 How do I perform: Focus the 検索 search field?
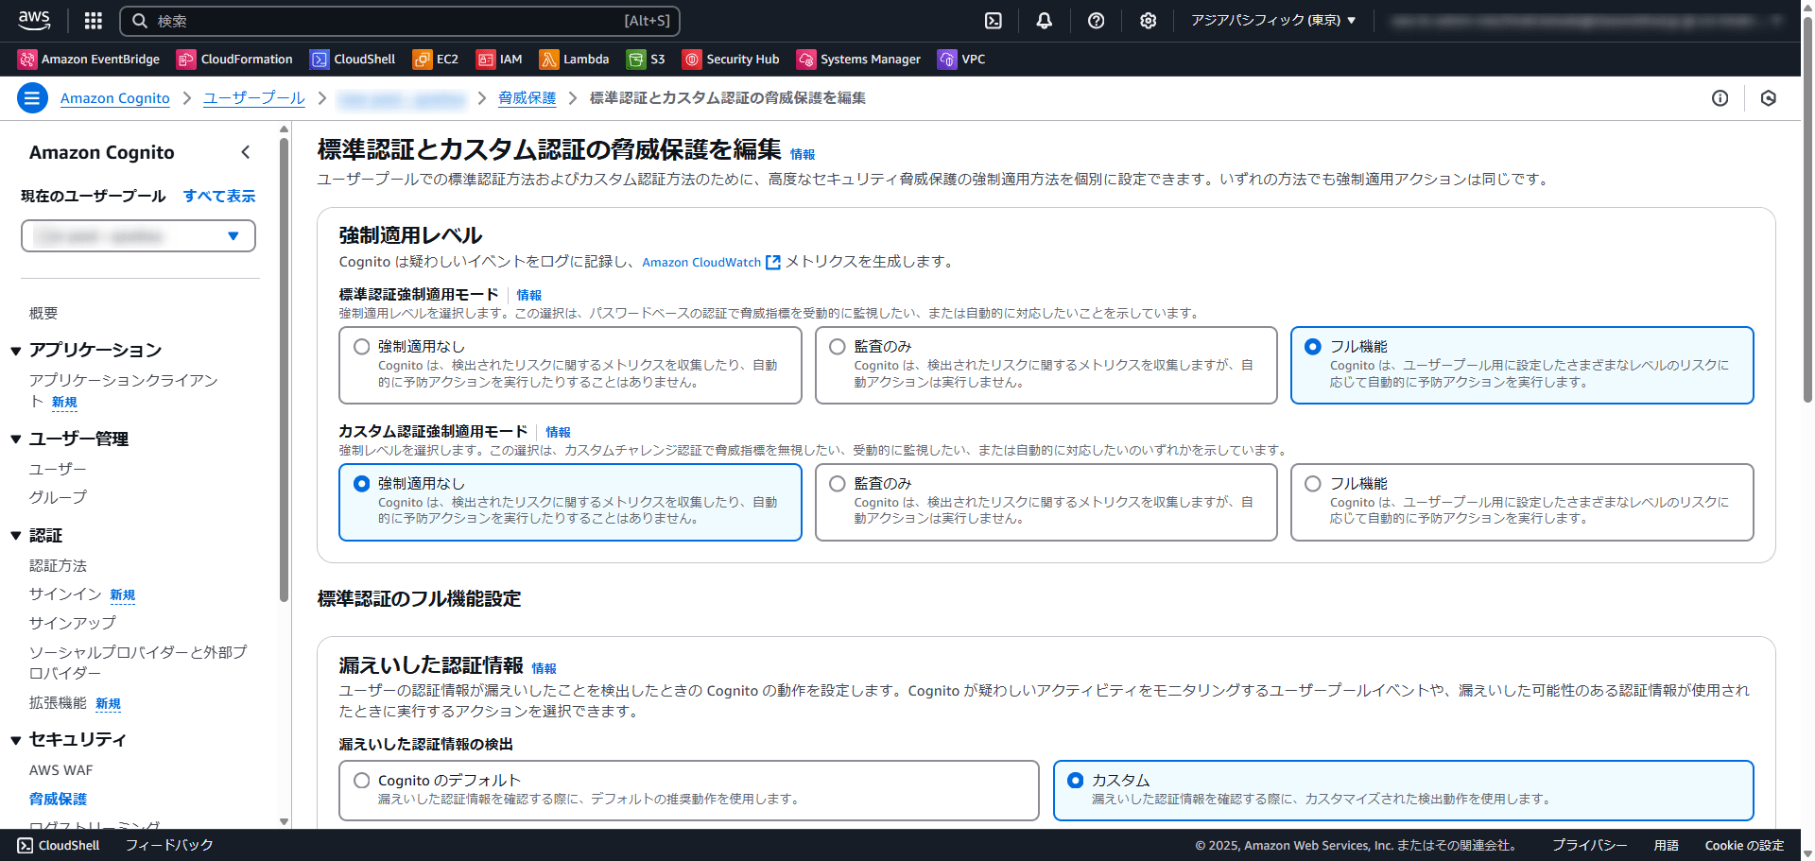pyautogui.click(x=400, y=21)
